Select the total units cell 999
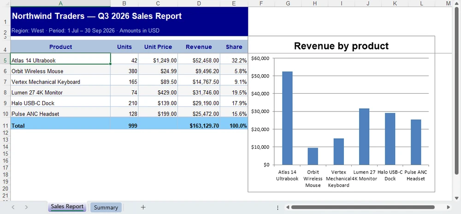The width and height of the screenshot is (461, 214). coord(124,123)
